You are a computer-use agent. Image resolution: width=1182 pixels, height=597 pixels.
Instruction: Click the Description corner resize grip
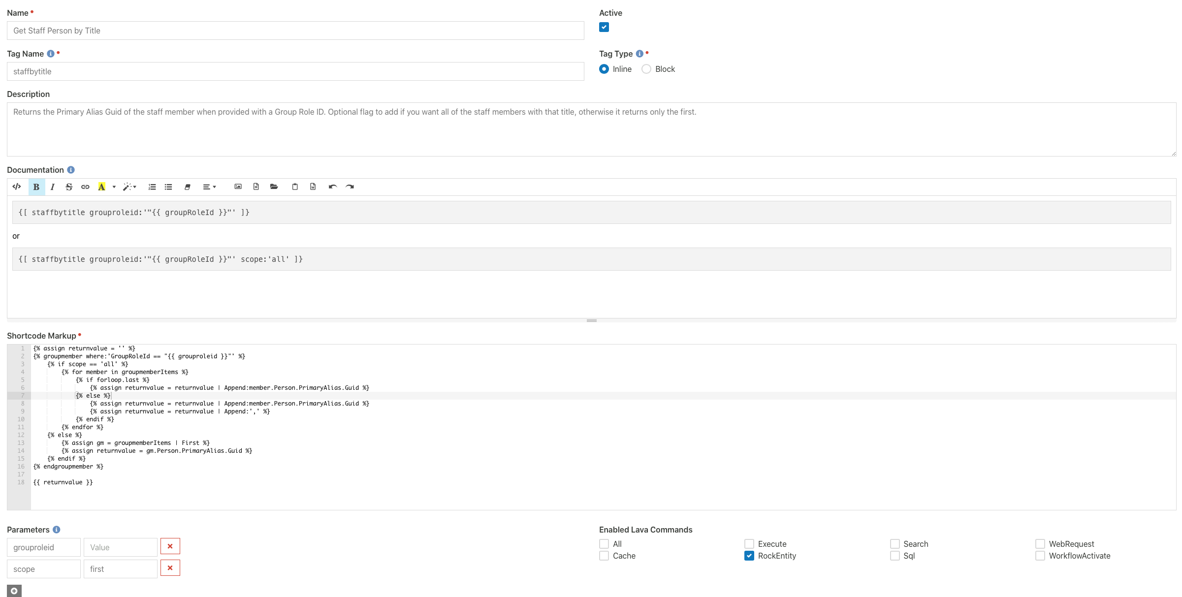pos(1173,154)
